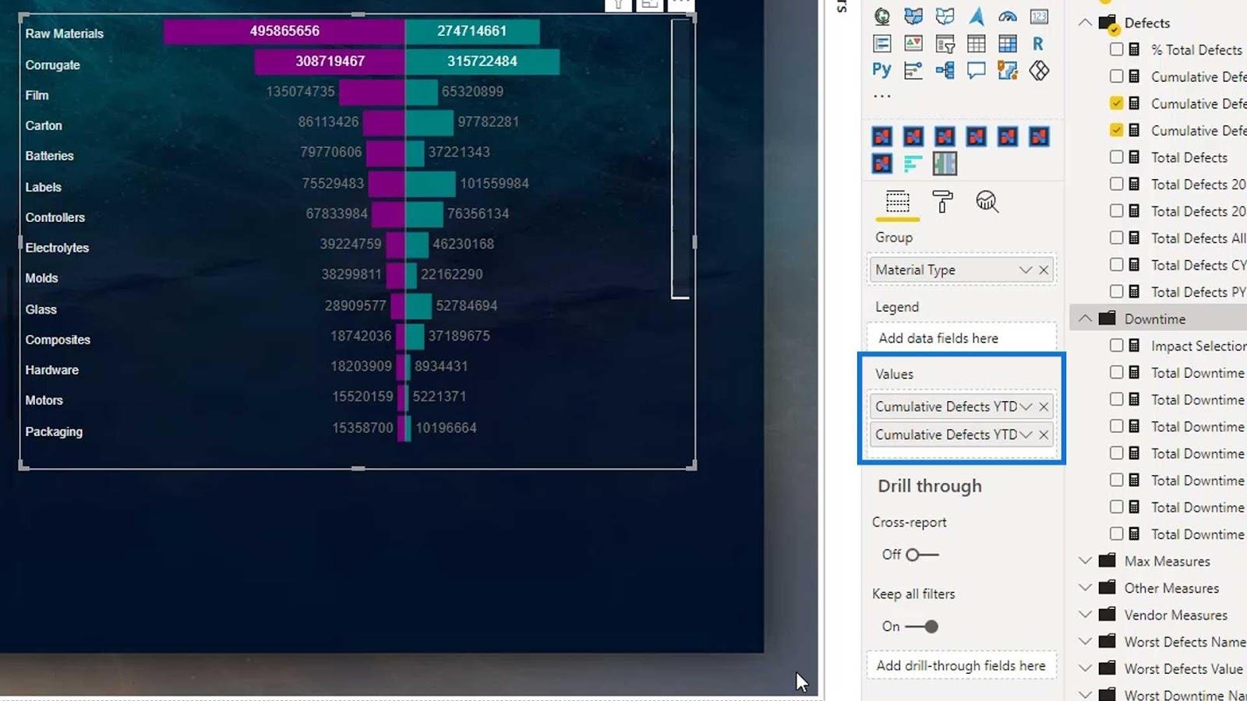
Task: Choose the Key influencers visual
Action: click(x=913, y=70)
